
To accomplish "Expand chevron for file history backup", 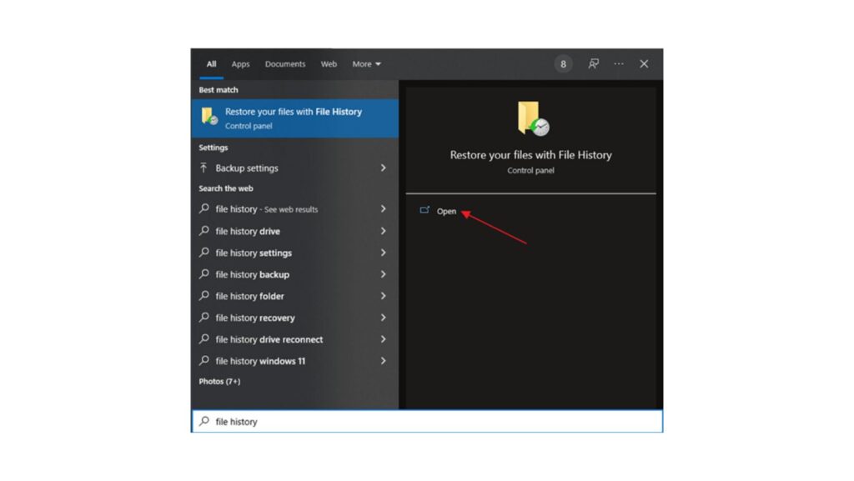I will point(384,274).
